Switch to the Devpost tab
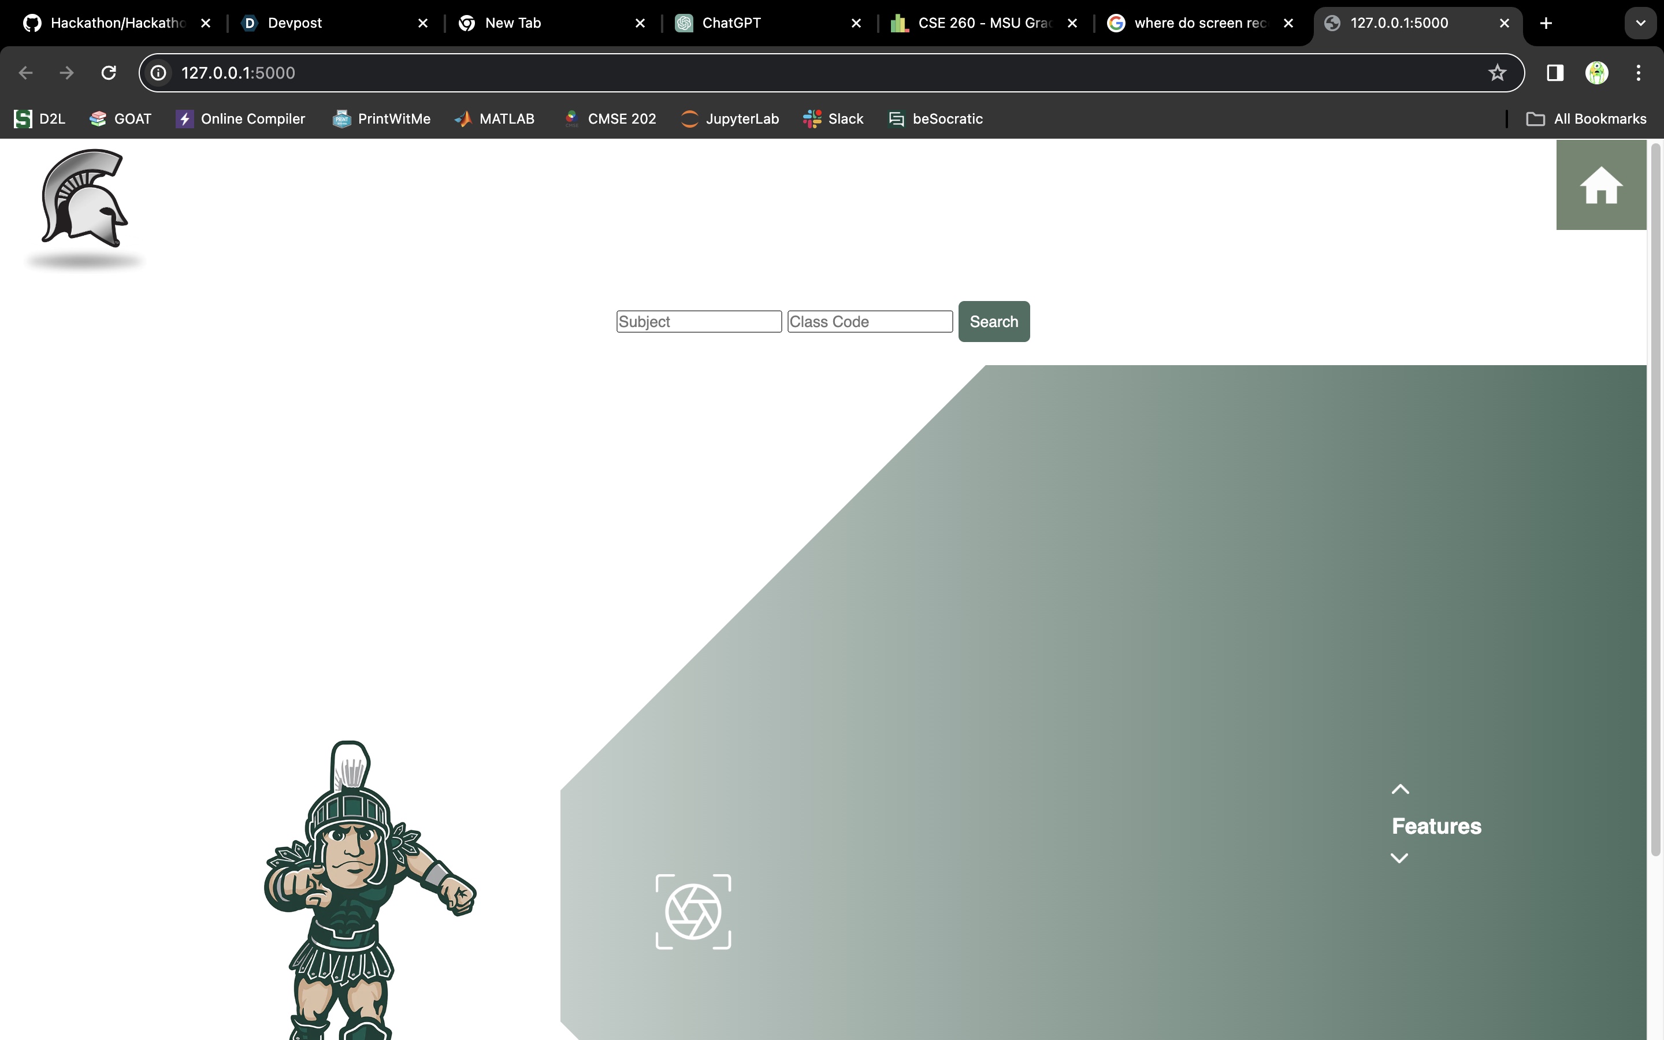This screenshot has height=1040, width=1664. coord(295,23)
